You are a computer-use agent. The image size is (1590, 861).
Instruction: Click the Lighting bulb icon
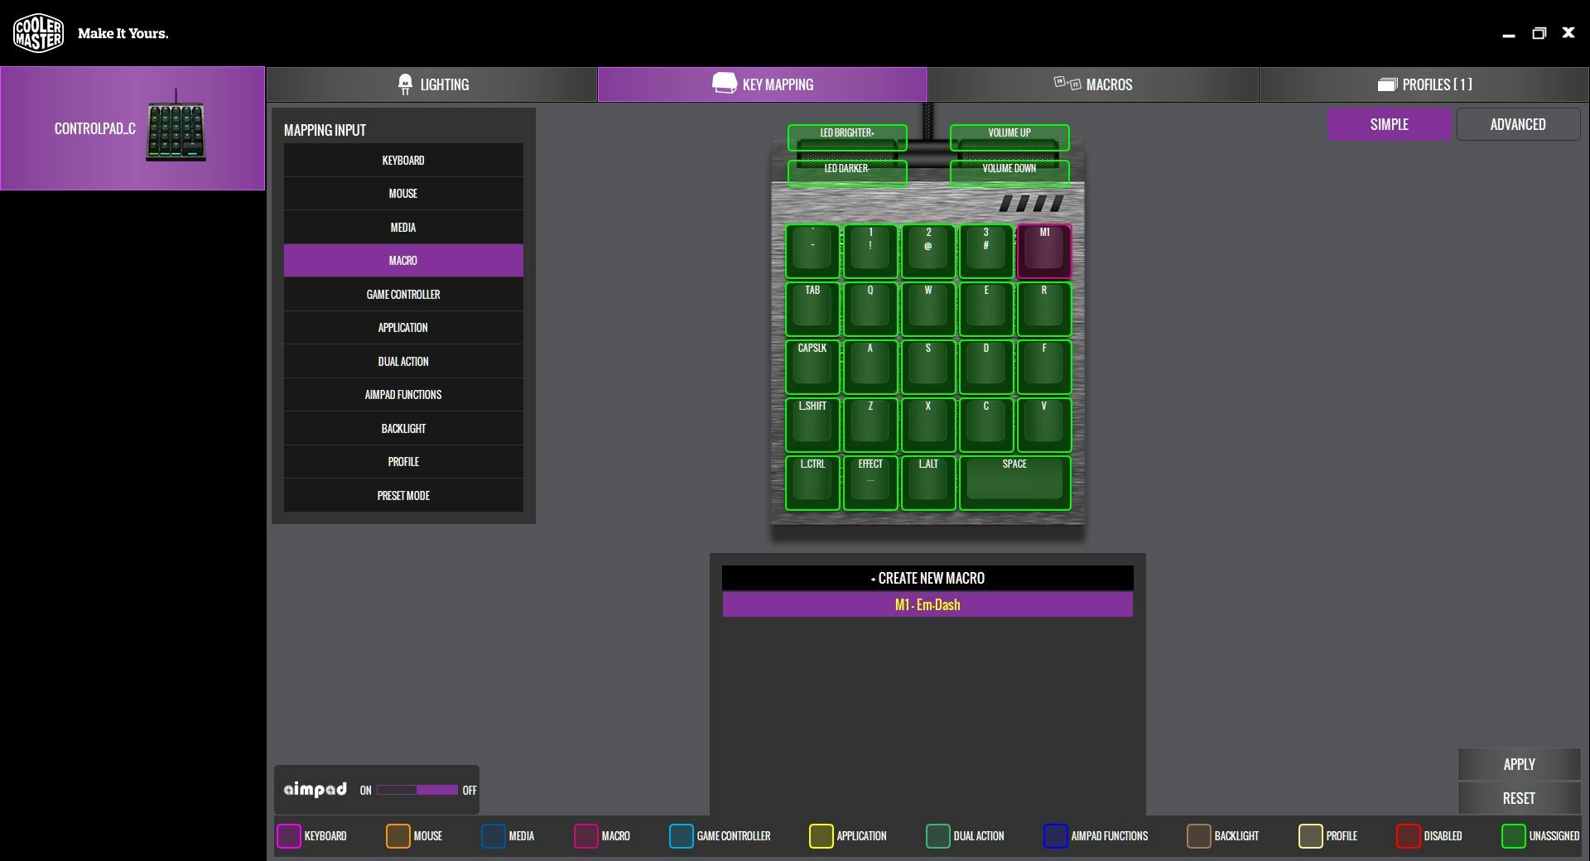click(x=405, y=84)
